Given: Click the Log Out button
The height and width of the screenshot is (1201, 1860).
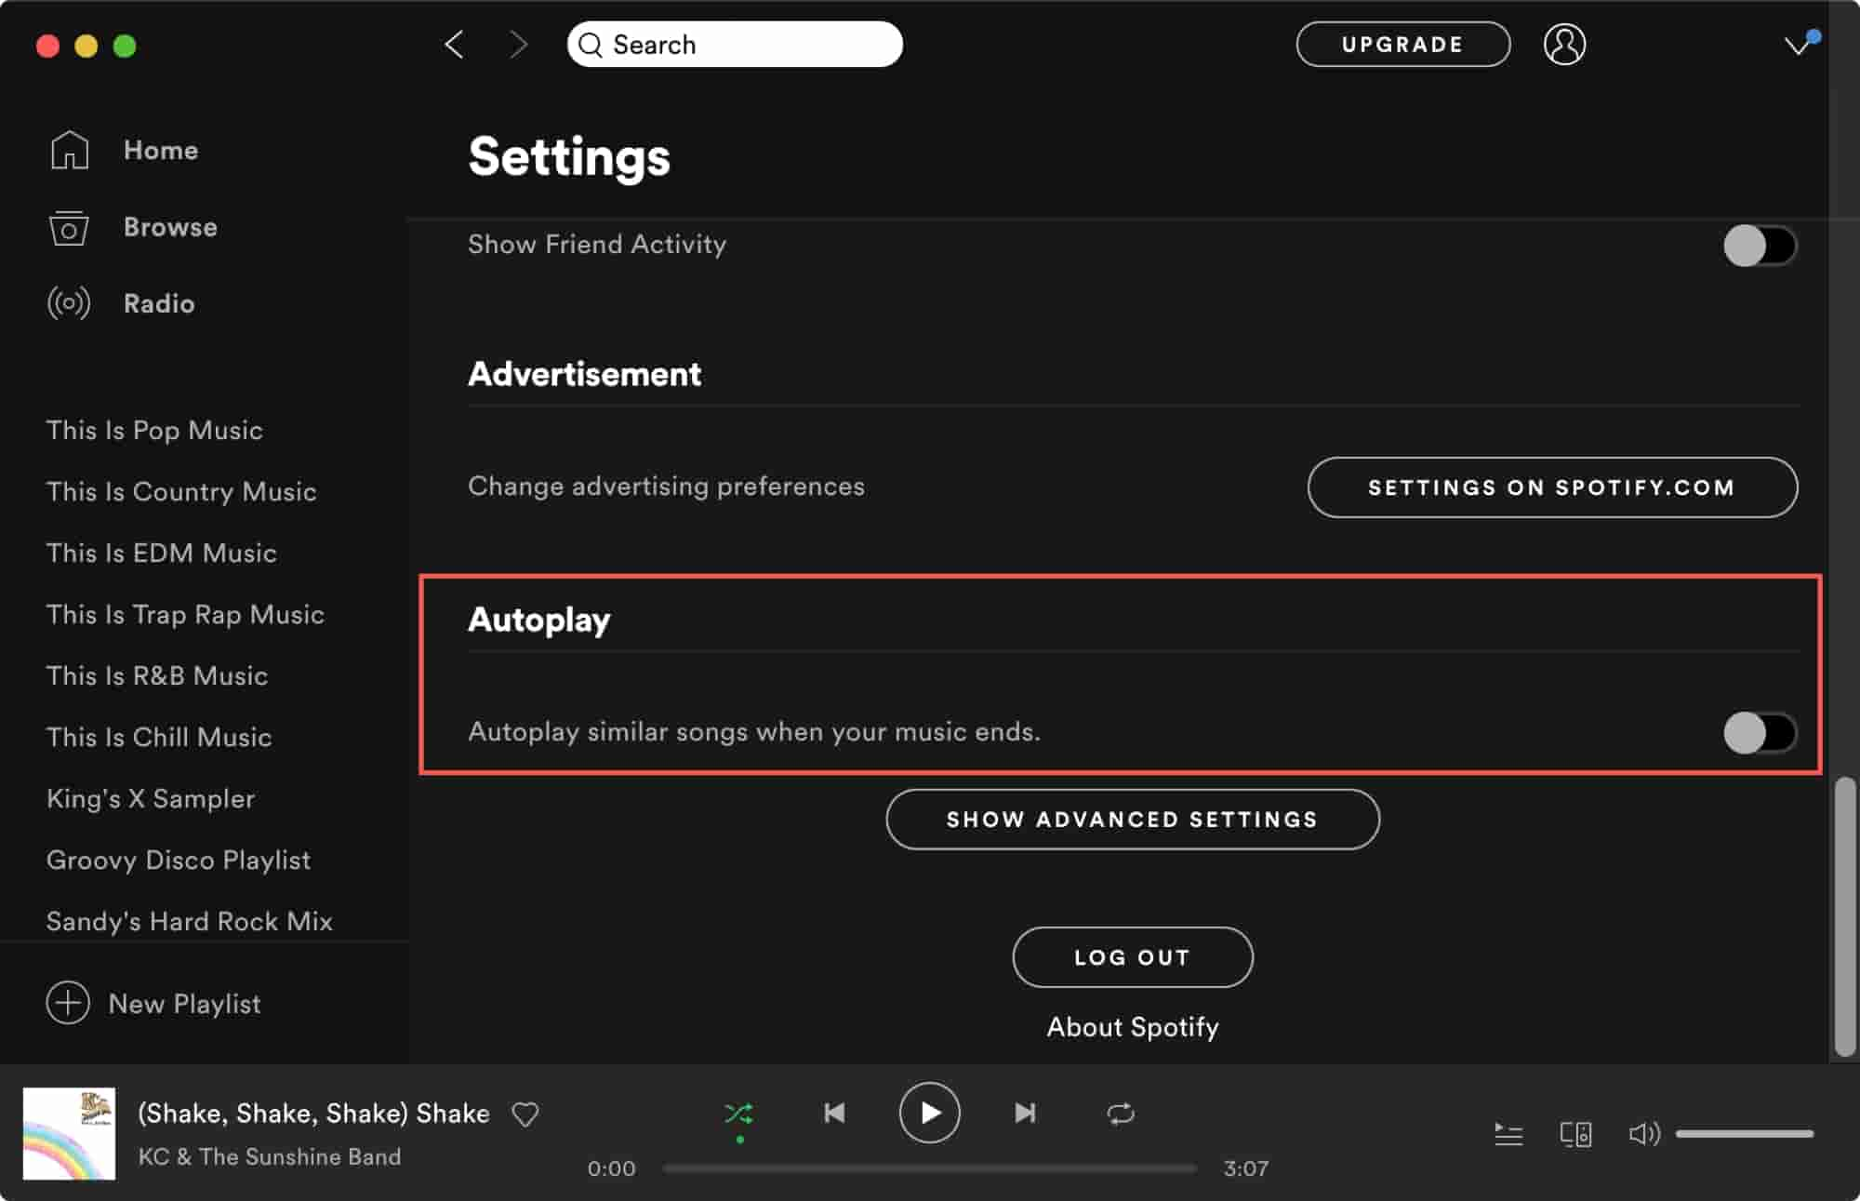Looking at the screenshot, I should (x=1134, y=957).
